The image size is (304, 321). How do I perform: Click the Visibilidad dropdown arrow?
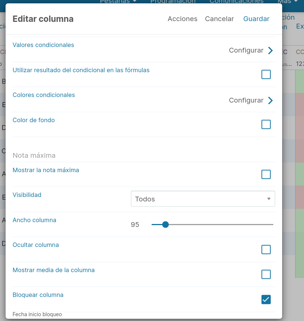pos(269,199)
